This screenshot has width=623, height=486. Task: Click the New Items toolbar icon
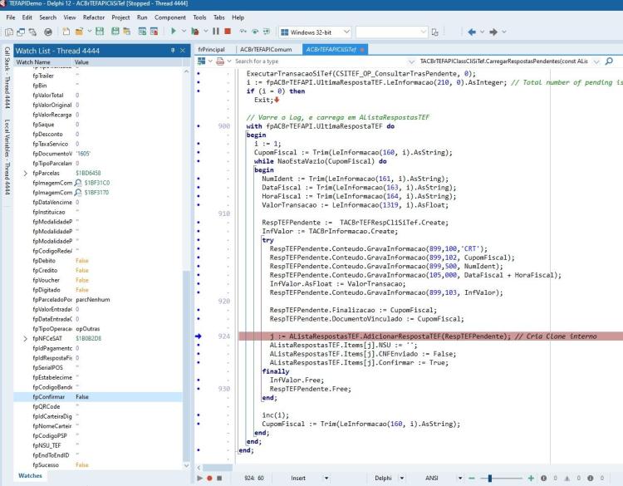click(66, 32)
